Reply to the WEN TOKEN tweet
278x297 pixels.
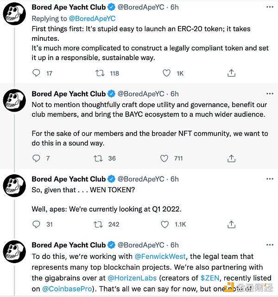(x=37, y=224)
